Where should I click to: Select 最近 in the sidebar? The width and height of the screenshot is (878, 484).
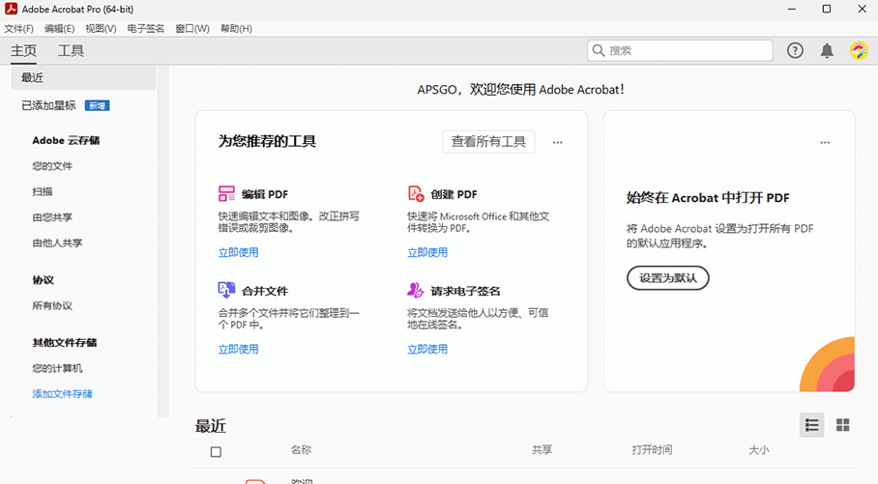(x=83, y=77)
